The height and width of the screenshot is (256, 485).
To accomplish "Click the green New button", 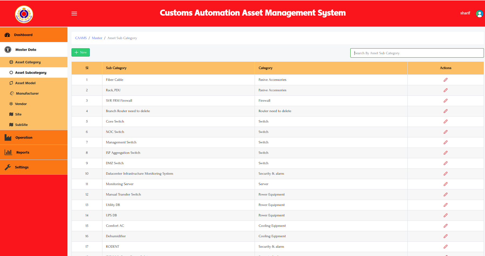I will click(x=81, y=52).
